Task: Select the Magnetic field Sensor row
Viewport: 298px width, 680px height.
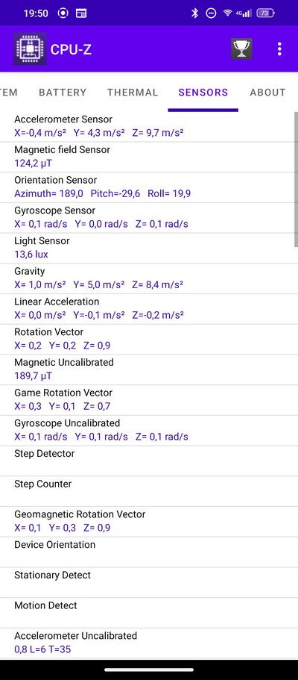Action: [148, 157]
